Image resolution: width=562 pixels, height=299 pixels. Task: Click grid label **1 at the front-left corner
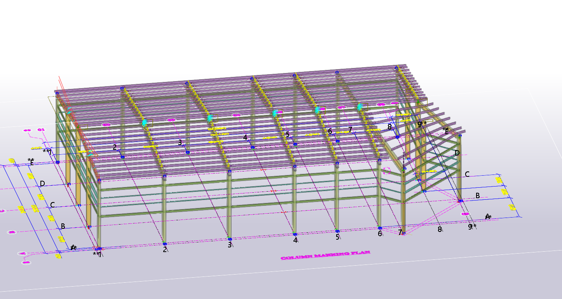tap(97, 254)
